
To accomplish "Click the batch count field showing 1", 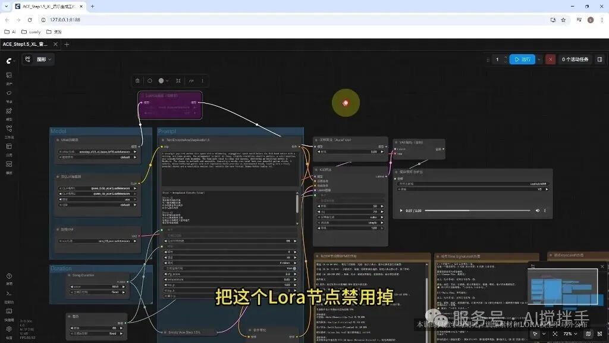I will [x=497, y=60].
